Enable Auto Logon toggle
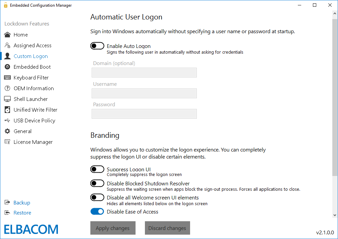The width and height of the screenshot is (338, 239). click(97, 46)
